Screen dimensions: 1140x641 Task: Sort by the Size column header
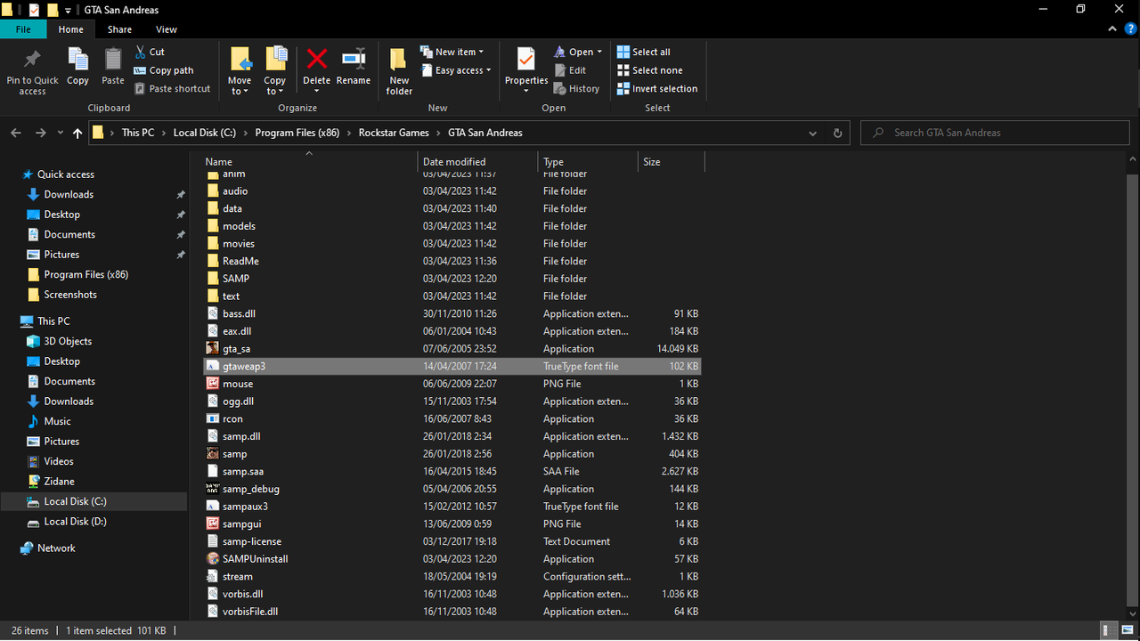pyautogui.click(x=671, y=162)
